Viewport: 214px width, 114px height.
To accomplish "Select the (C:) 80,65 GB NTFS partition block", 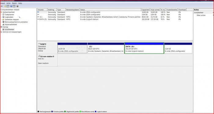I will point(106,48).
